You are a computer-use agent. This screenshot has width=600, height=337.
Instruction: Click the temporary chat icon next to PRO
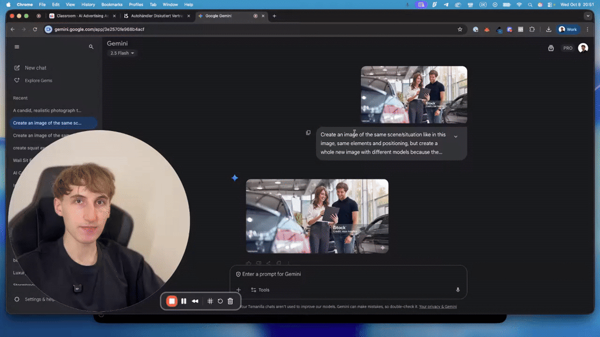(x=551, y=48)
